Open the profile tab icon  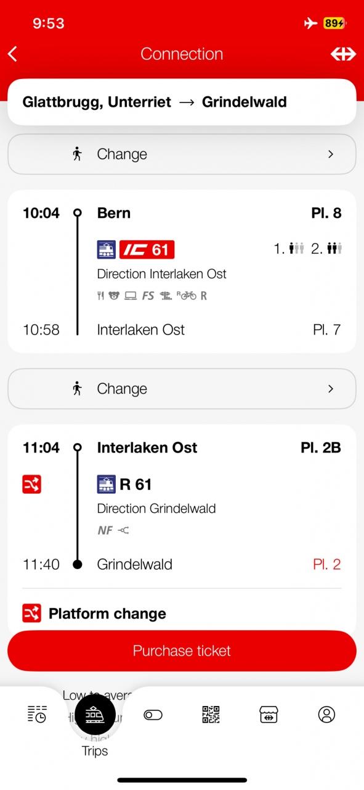coord(326,715)
